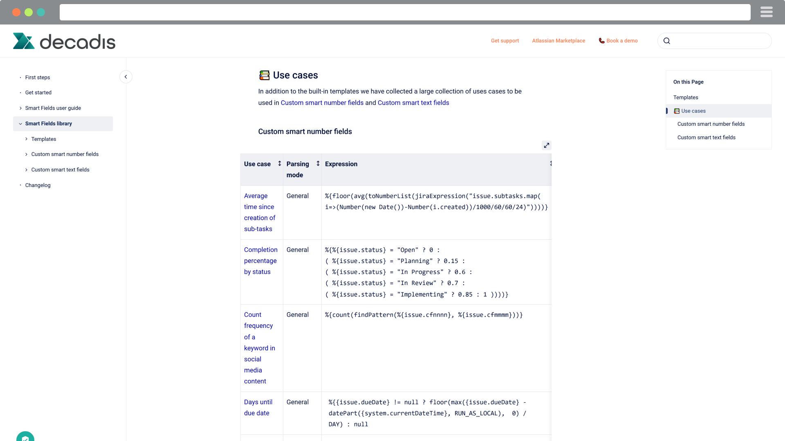Collapse the sidebar with the arrow button
The image size is (785, 441).
126,77
